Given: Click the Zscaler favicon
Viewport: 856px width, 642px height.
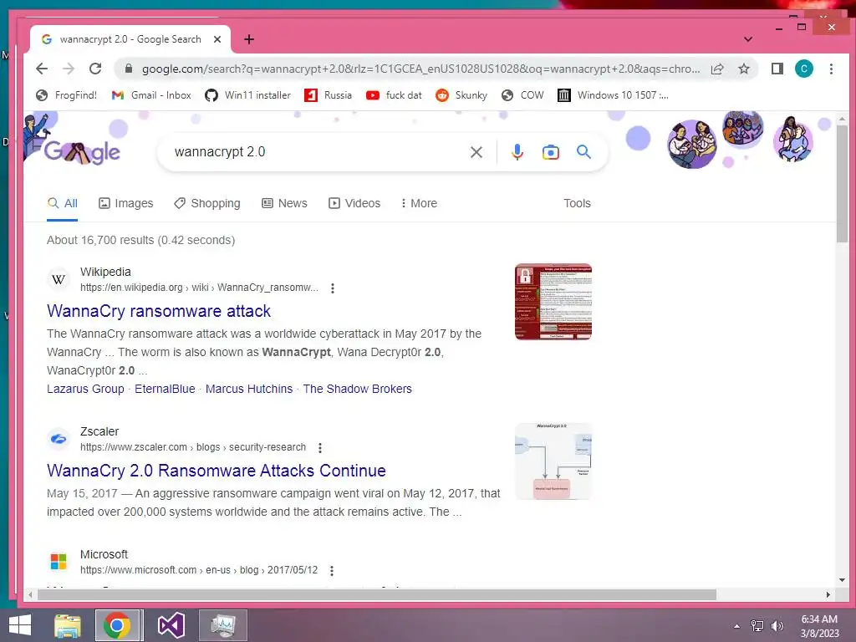Looking at the screenshot, I should (x=59, y=439).
